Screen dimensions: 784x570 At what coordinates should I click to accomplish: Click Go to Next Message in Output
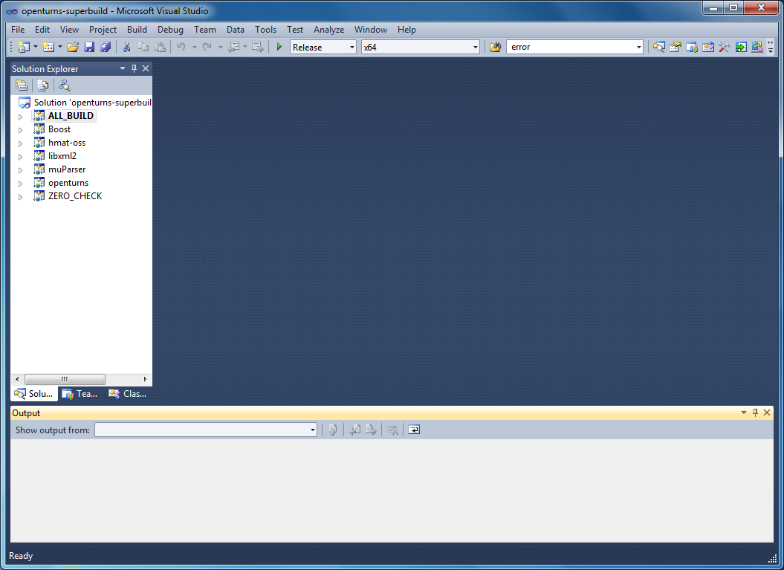[371, 430]
